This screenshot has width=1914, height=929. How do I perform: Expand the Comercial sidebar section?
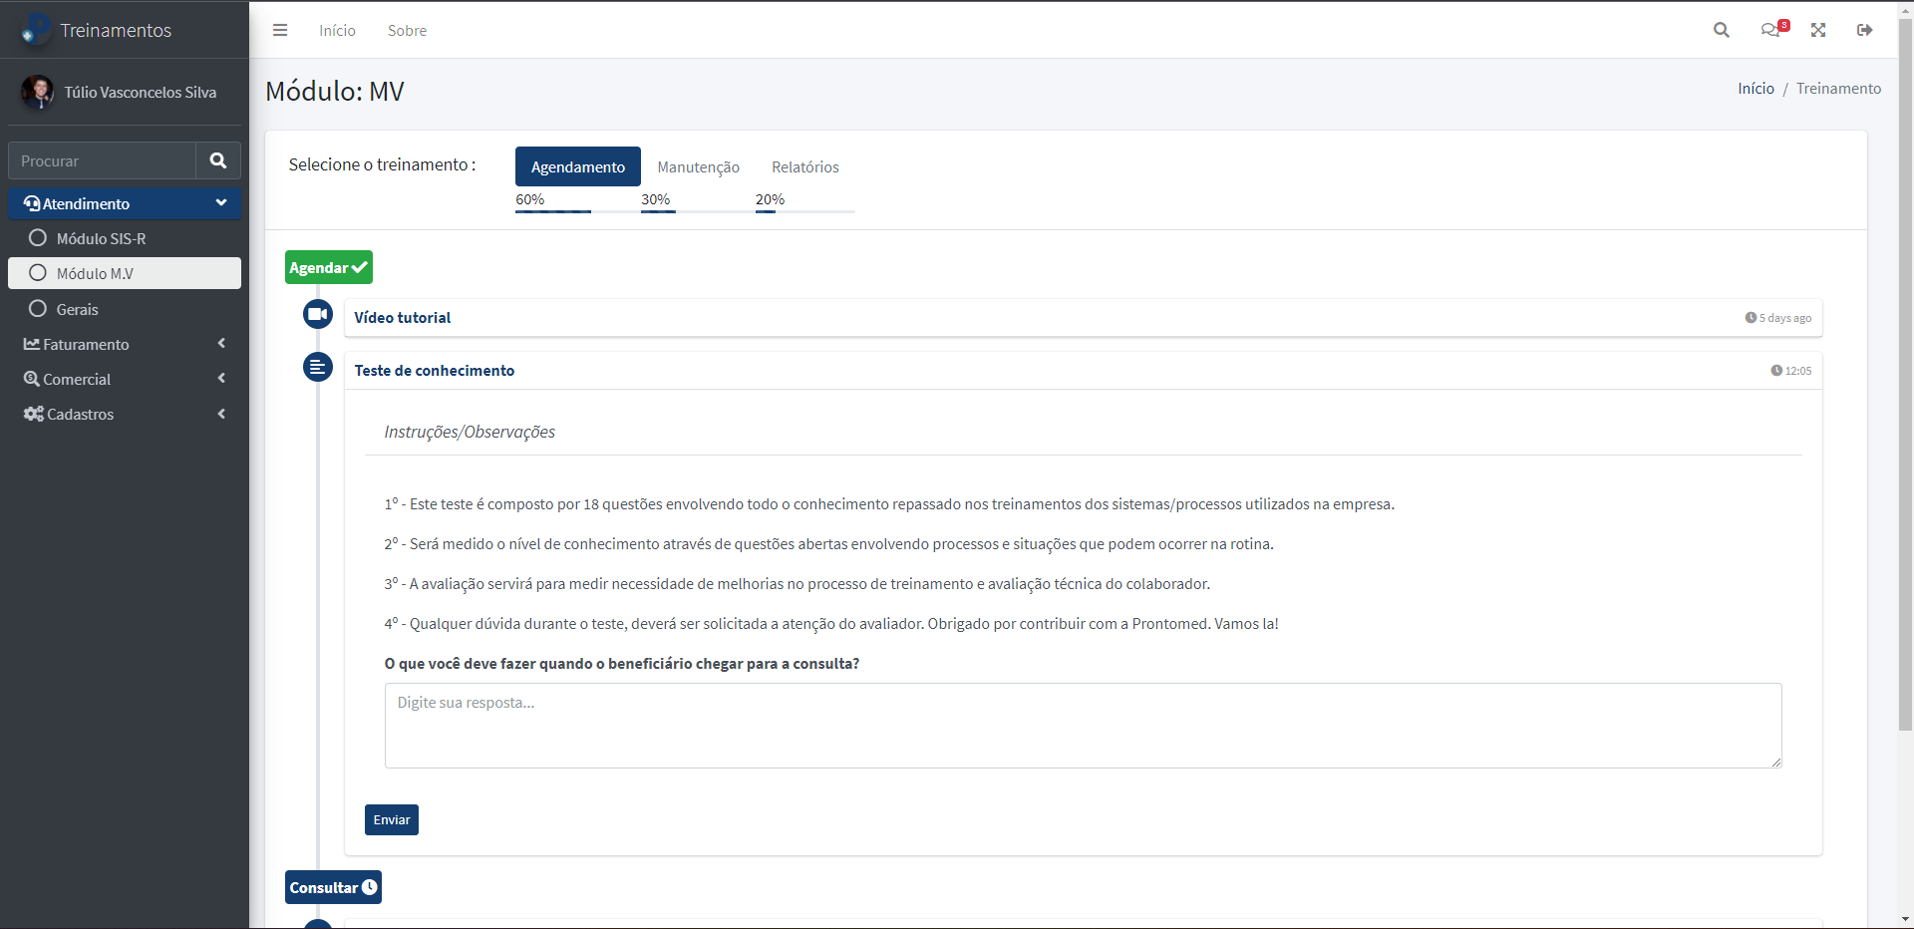(x=222, y=378)
